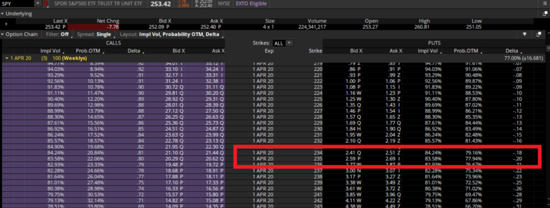Detach the Option Chain section via pop-out icon
Viewport: 550px width, 208px height.
pyautogui.click(x=539, y=34)
